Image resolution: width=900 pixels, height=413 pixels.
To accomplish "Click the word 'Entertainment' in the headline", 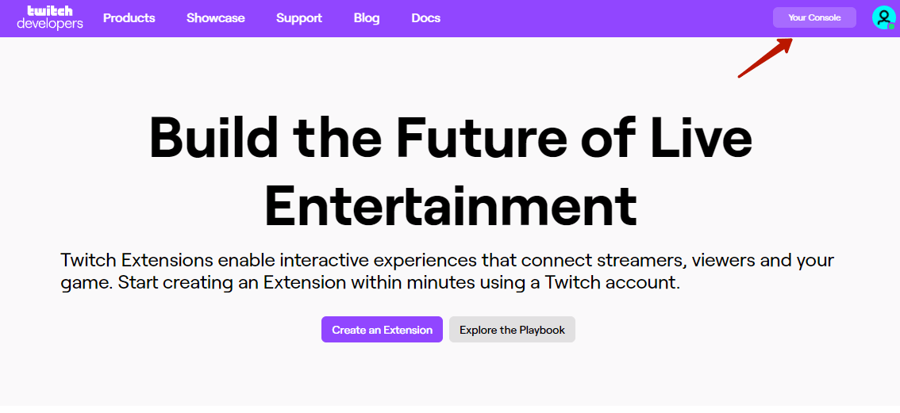I will 451,204.
